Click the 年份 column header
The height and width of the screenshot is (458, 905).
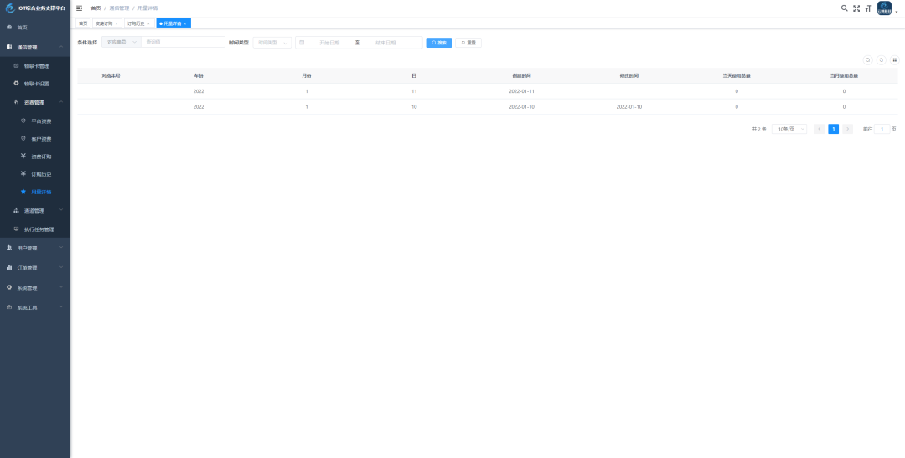pyautogui.click(x=199, y=75)
